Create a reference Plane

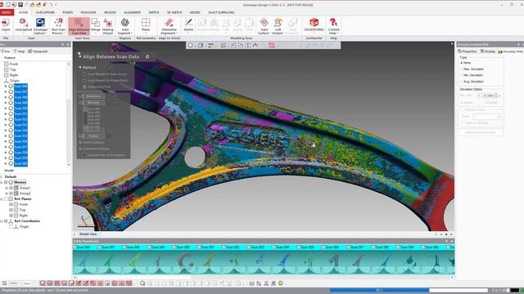point(146,25)
